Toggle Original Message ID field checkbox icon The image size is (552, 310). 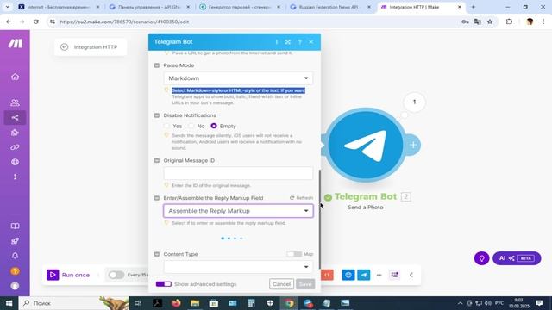157,161
